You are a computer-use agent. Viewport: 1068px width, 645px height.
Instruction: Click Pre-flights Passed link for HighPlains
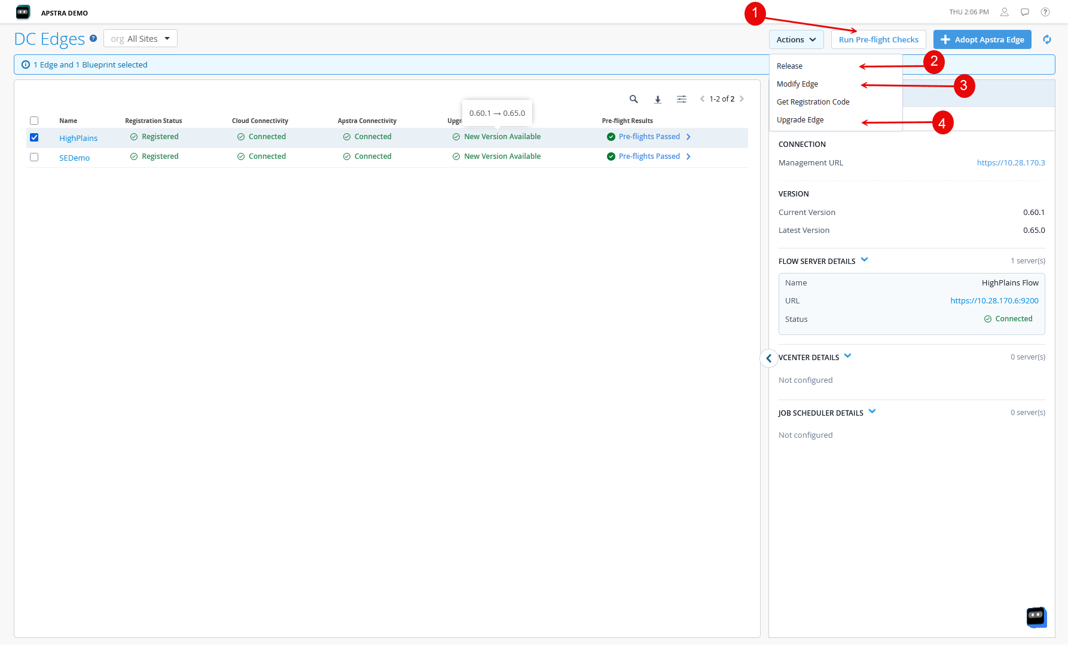649,137
